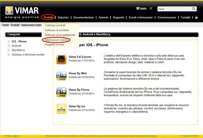Click arrow bullet beside Symbian e Windows mobile
The image size is (203, 138).
pos(9,55)
